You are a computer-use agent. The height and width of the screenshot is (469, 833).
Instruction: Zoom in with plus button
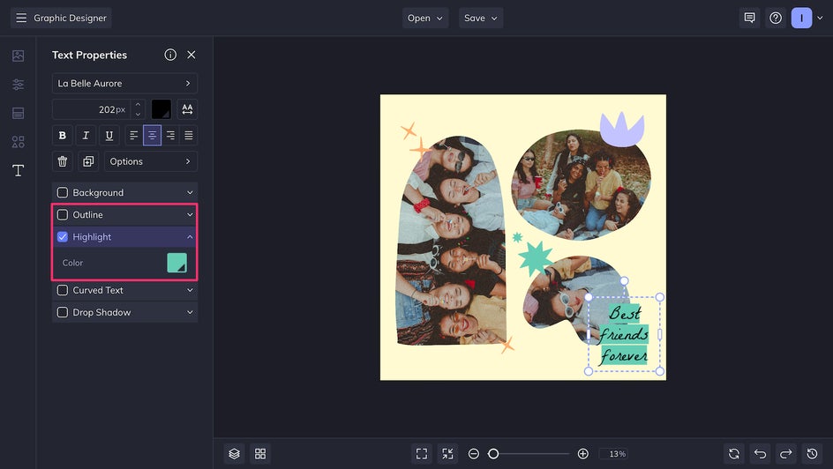pos(583,454)
